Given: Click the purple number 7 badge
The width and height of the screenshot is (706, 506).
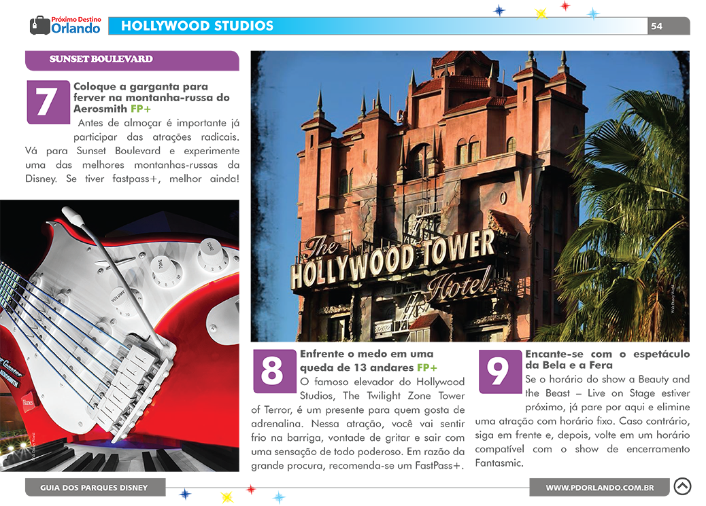Looking at the screenshot, I should click(48, 102).
